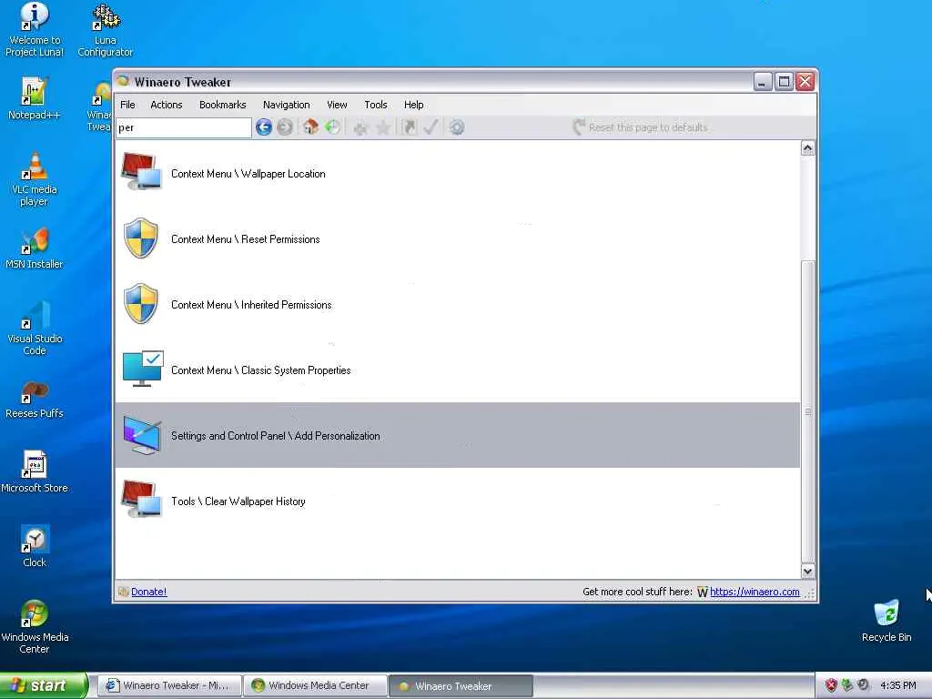Open the Help menu
932x699 pixels.
click(414, 105)
